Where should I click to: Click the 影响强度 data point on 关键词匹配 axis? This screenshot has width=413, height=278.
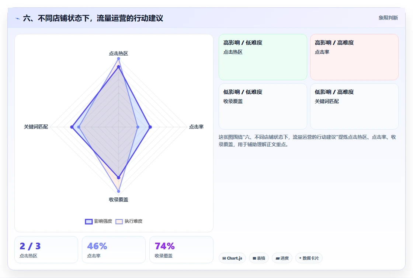point(72,127)
